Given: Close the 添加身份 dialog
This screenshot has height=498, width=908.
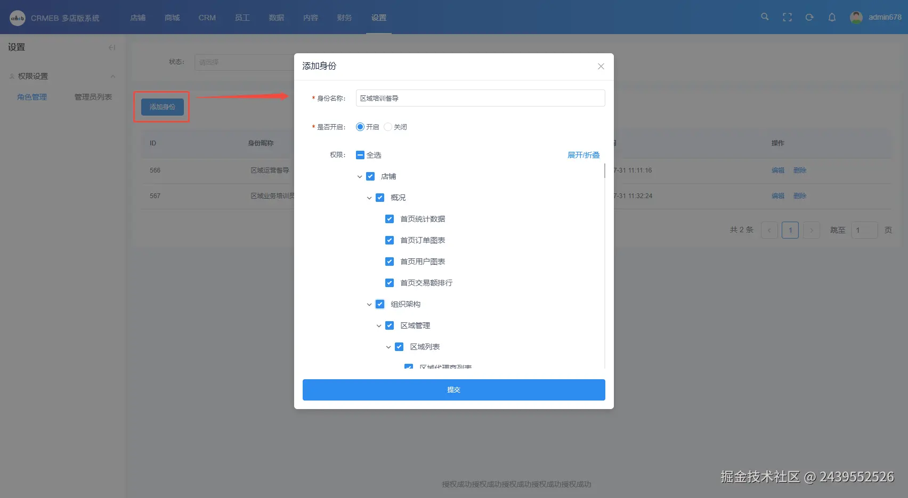Looking at the screenshot, I should 601,67.
